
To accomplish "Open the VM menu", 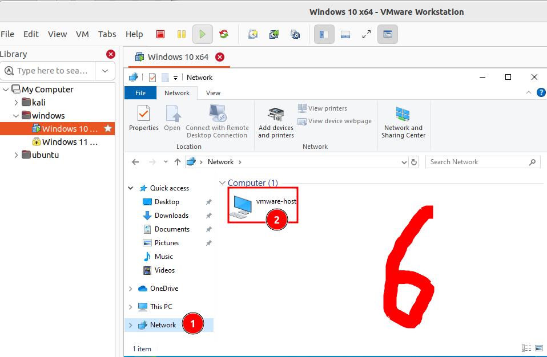I will [x=82, y=34].
